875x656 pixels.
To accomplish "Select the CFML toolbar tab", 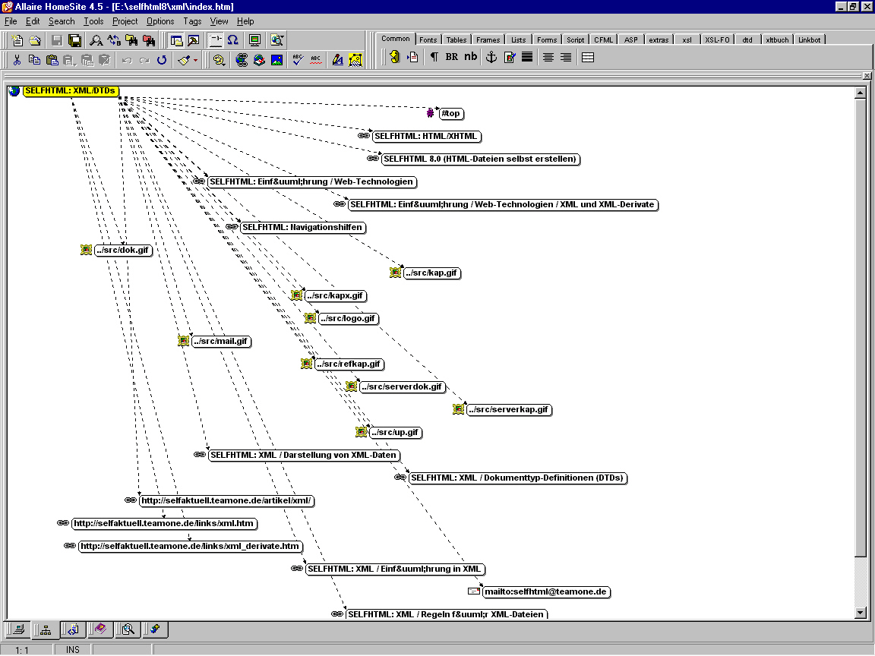I will coord(604,39).
